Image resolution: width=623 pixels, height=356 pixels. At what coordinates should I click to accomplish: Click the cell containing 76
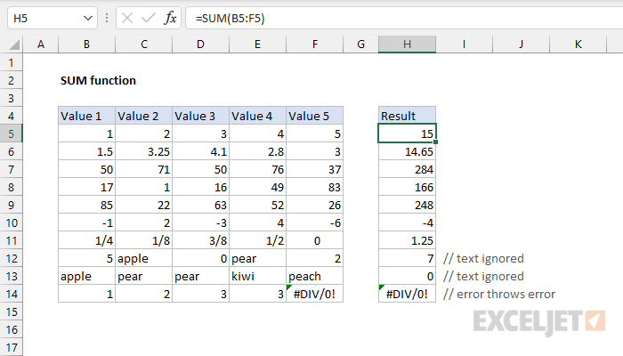pyautogui.click(x=257, y=170)
